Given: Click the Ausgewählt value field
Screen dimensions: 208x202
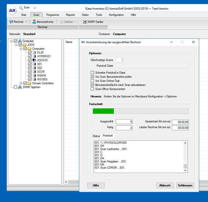Looking at the screenshot, I should (x=124, y=122).
